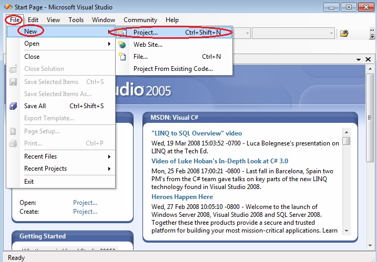This screenshot has height=262, width=377.
Task: Click the new File page icon
Action: 123,57
